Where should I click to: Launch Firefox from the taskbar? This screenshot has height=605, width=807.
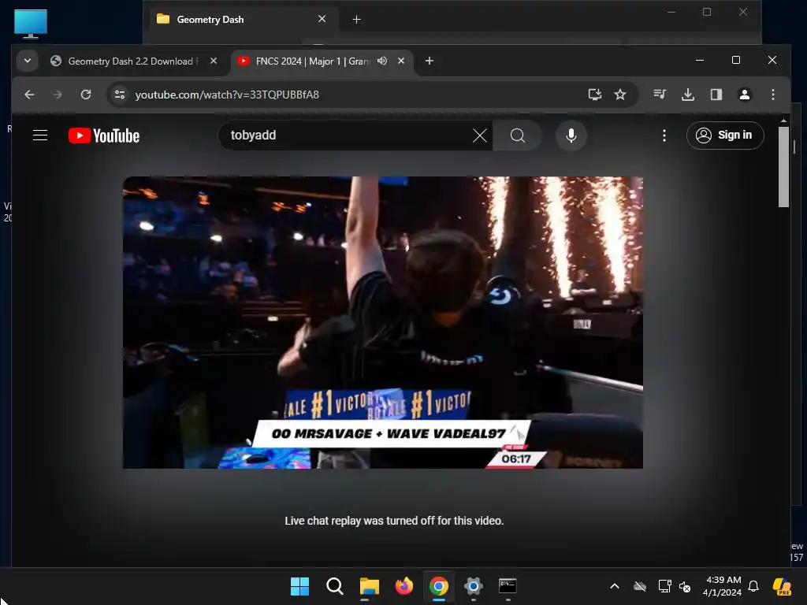[x=404, y=586]
